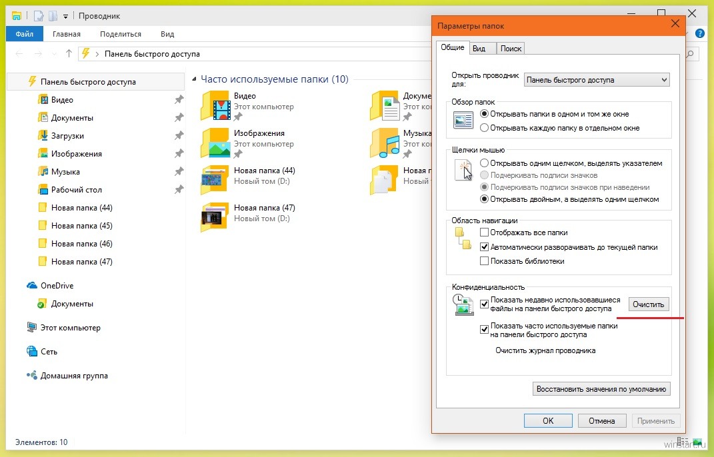Select the Музыка folder icon in main pane
Screen dimensions: 714x457
click(385, 143)
